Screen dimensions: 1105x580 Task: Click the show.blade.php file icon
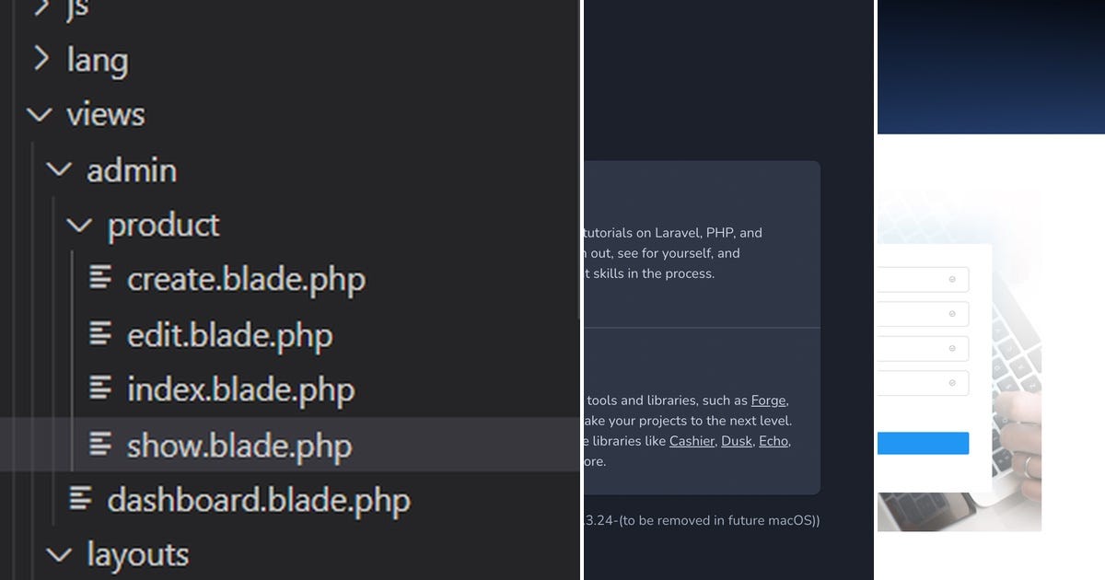click(99, 446)
